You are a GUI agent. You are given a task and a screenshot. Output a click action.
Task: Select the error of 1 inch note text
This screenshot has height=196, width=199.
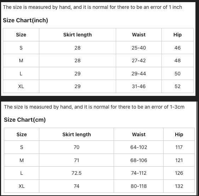(92, 7)
